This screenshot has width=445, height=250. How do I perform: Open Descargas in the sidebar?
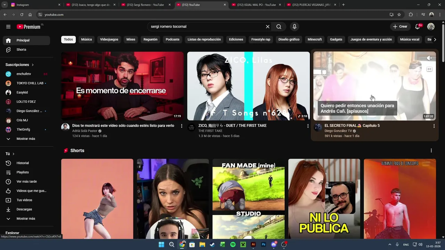(x=26, y=209)
